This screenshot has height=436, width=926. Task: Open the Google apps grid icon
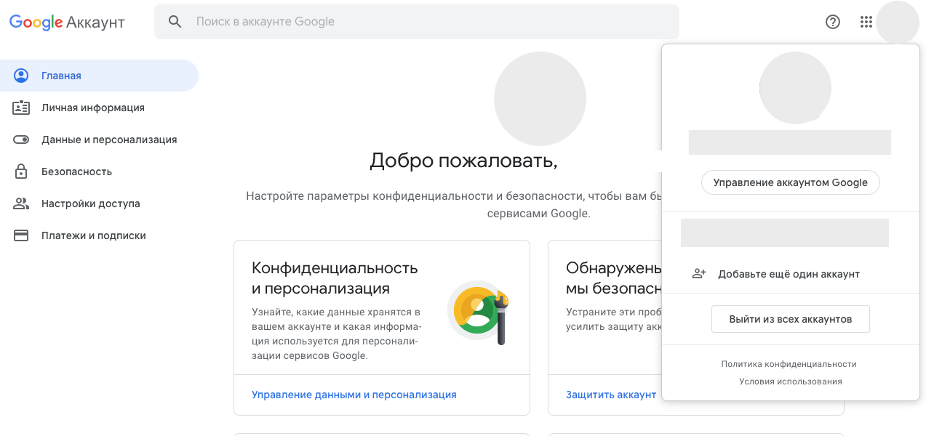(866, 22)
